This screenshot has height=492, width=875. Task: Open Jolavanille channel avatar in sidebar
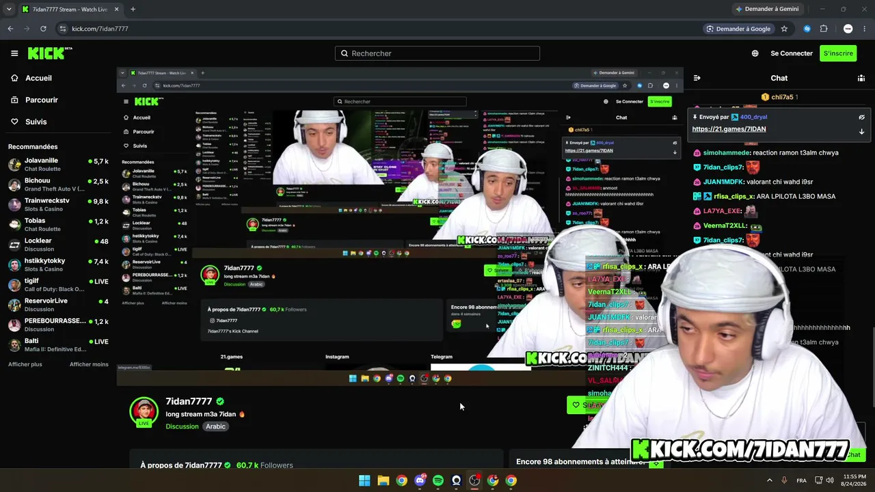14,165
